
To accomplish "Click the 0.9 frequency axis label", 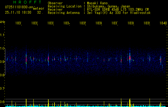I will [x=2, y=62].
